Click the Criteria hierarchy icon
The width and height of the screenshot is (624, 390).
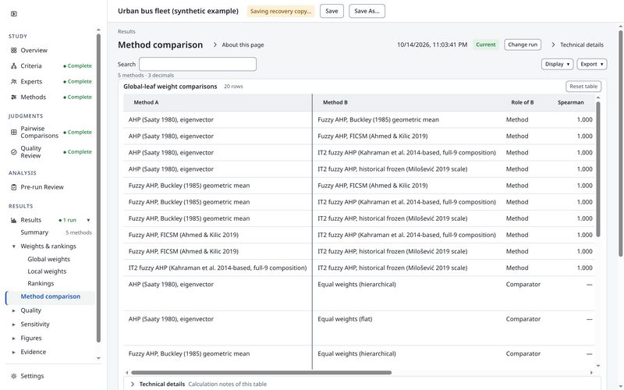click(x=14, y=66)
